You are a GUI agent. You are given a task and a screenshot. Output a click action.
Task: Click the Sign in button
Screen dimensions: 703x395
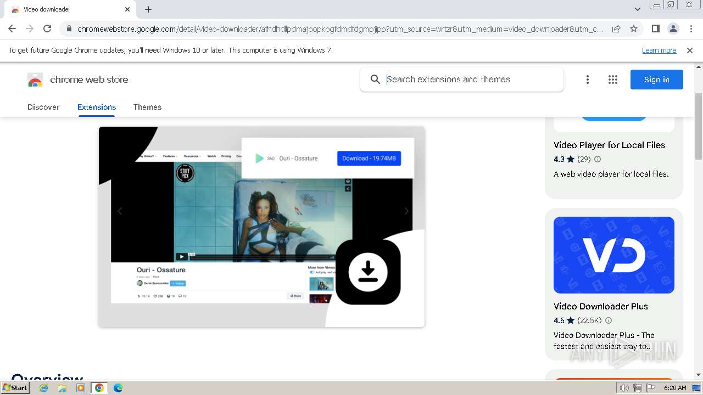657,80
